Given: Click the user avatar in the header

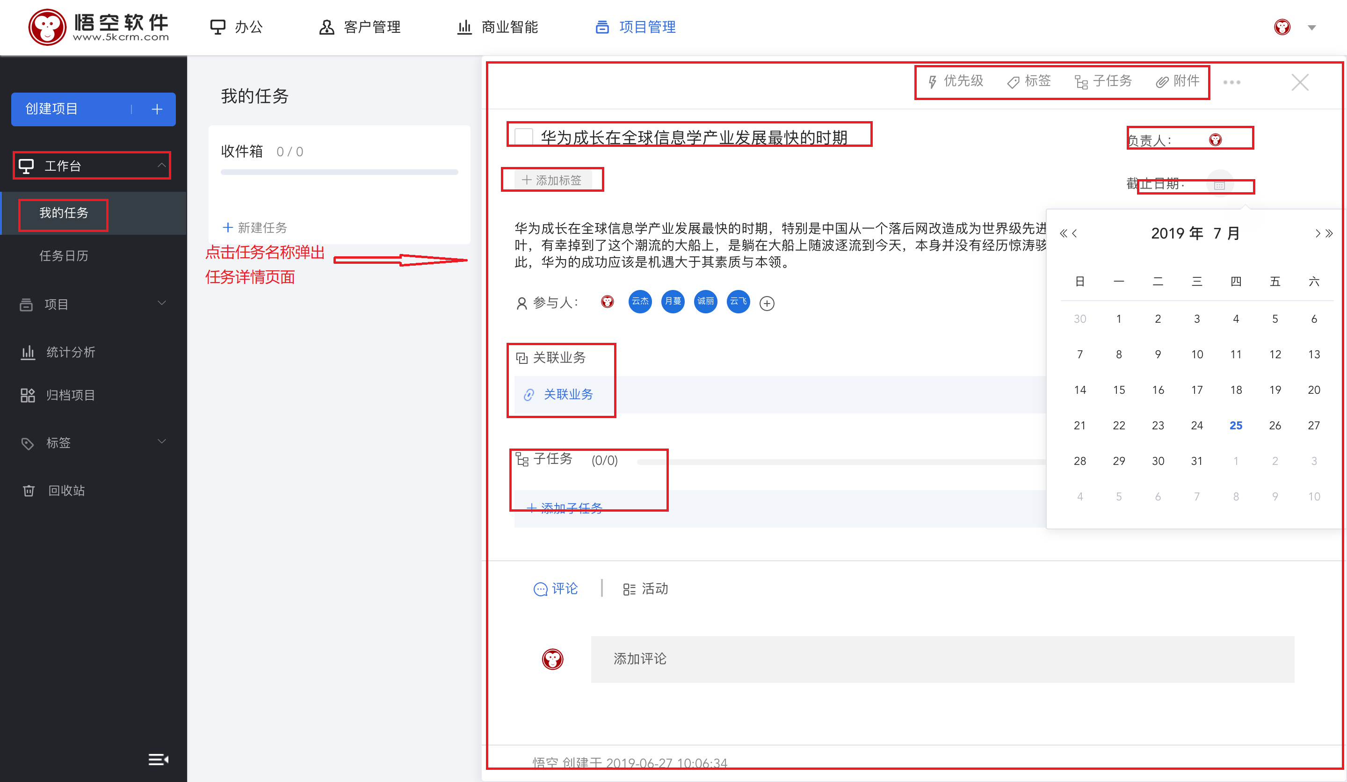Looking at the screenshot, I should (1282, 27).
